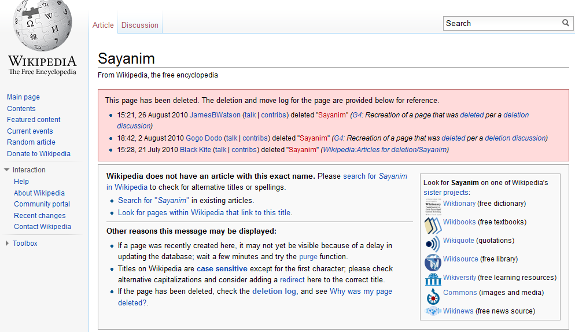Click the Wikiquote icon

pyautogui.click(x=433, y=244)
